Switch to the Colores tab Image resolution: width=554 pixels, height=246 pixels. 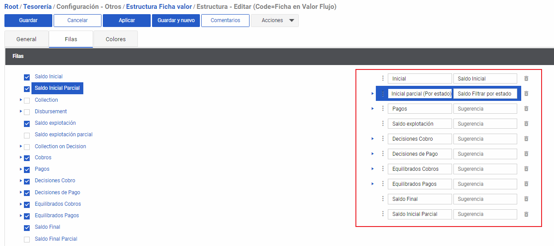pos(116,39)
